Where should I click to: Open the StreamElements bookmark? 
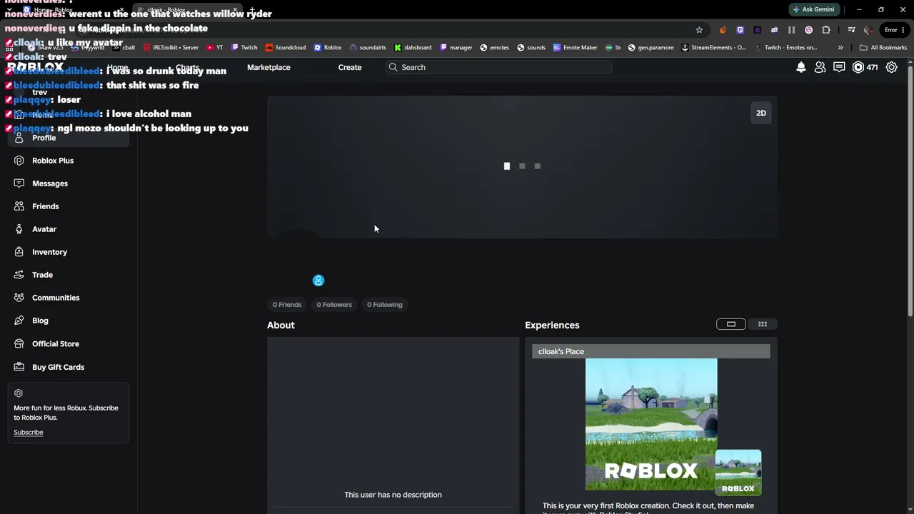pos(713,48)
